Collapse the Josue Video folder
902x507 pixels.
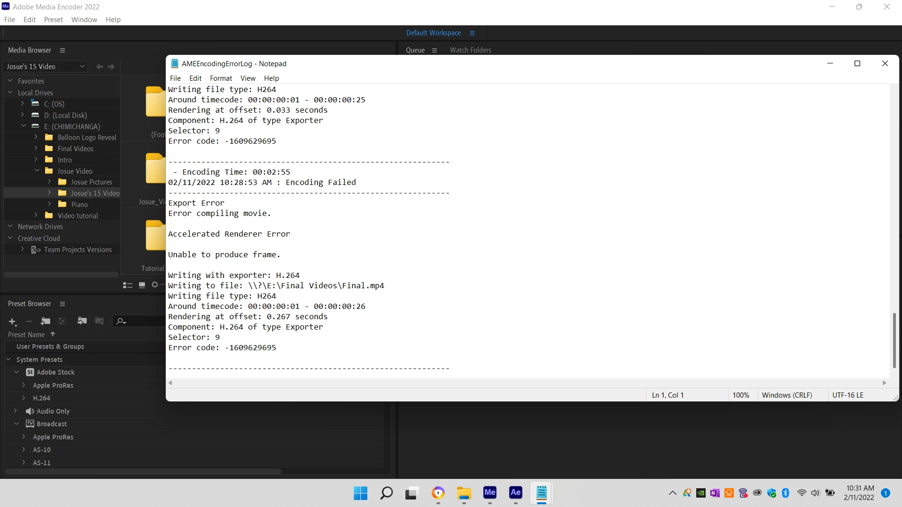(x=37, y=171)
